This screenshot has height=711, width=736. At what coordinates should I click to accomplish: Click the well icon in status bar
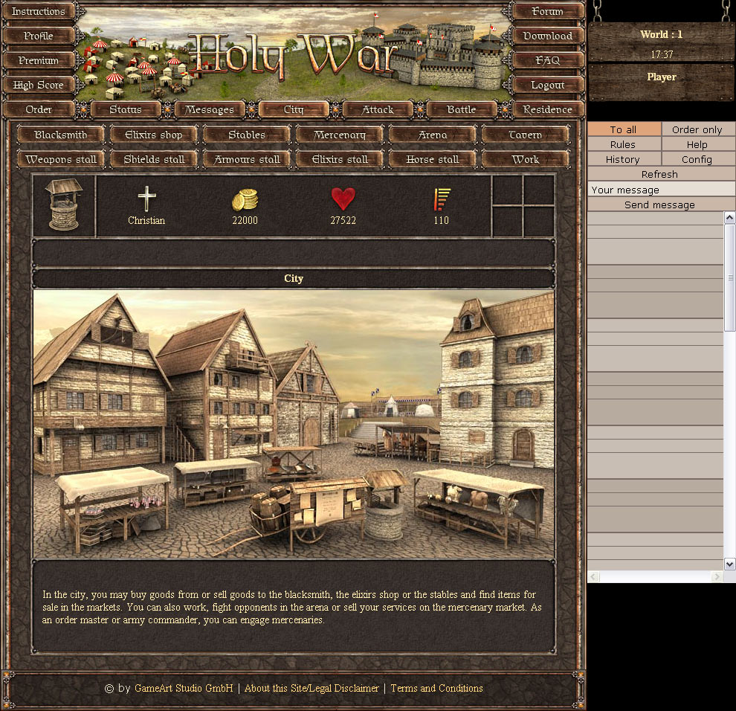tap(64, 205)
